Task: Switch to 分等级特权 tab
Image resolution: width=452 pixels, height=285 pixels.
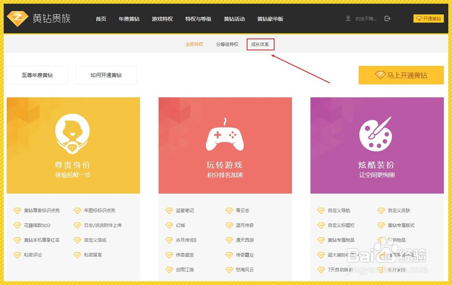Action: (x=227, y=44)
